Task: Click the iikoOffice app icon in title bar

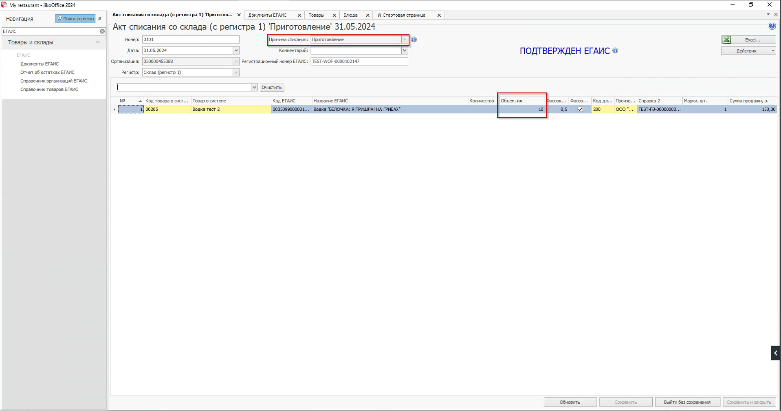Action: point(4,5)
